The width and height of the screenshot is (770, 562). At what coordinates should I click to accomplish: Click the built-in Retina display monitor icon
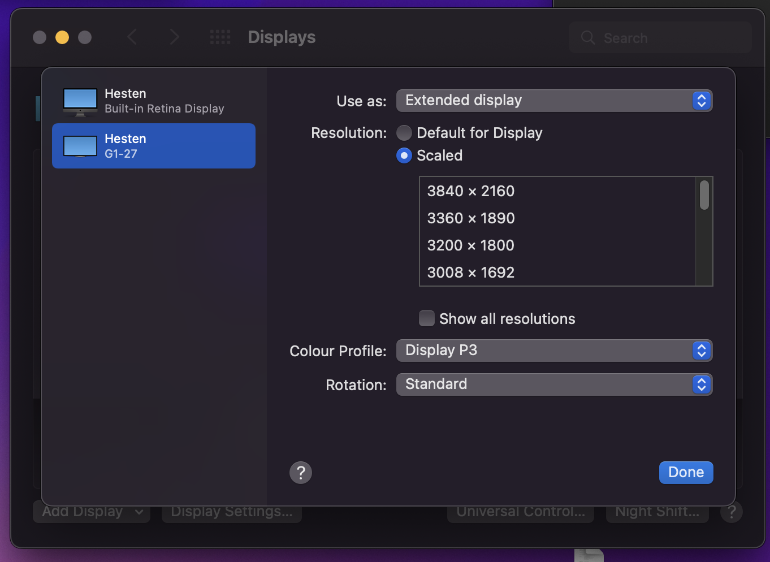tap(80, 102)
